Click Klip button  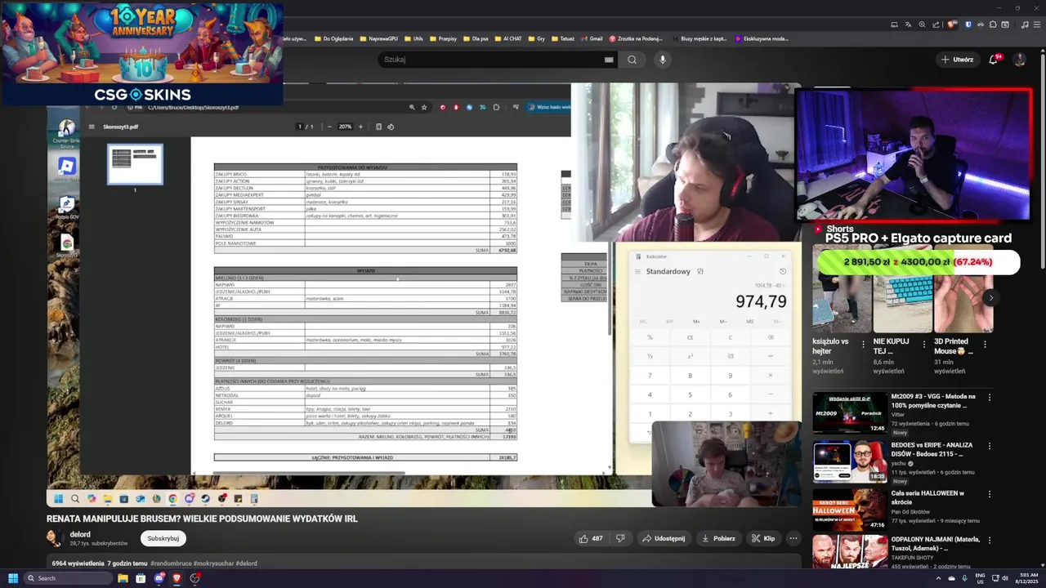(763, 539)
